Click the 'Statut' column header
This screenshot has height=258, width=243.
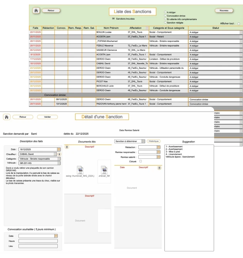pos(215,28)
